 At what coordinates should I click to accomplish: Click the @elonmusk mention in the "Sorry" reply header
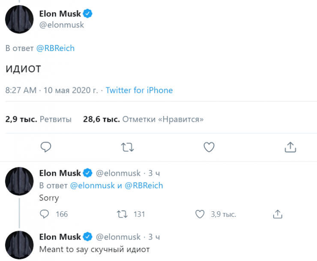click(92, 186)
